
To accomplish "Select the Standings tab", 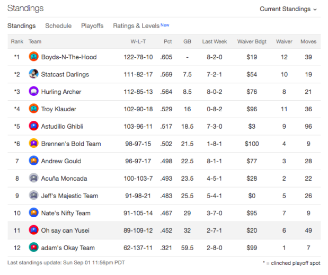I will (22, 26).
